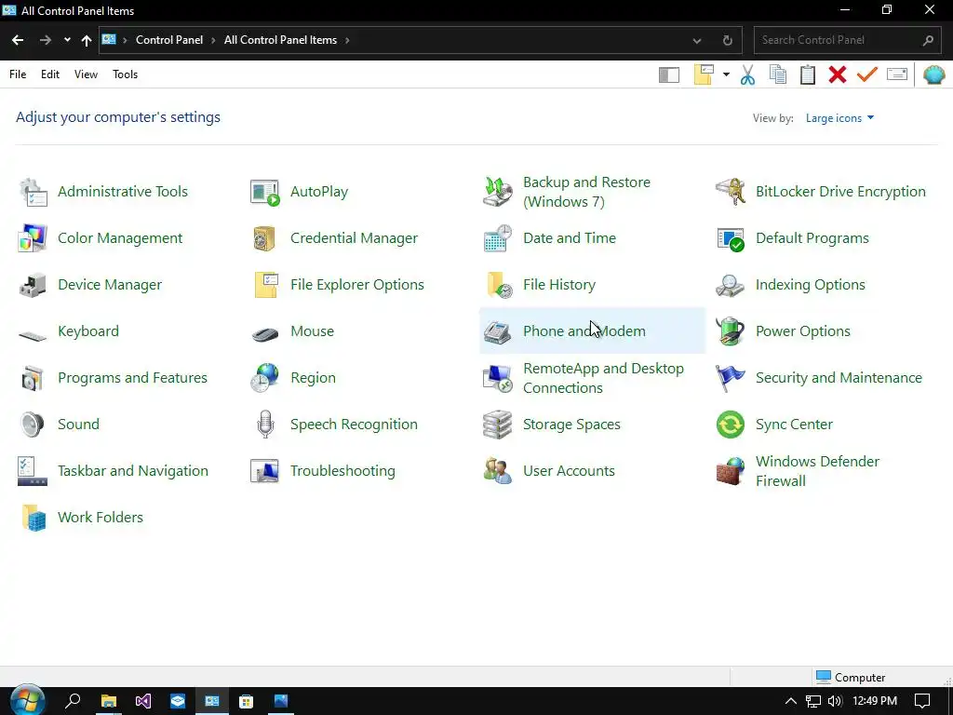Viewport: 953px width, 715px height.
Task: Open BitLocker Drive Encryption icon
Action: [731, 192]
